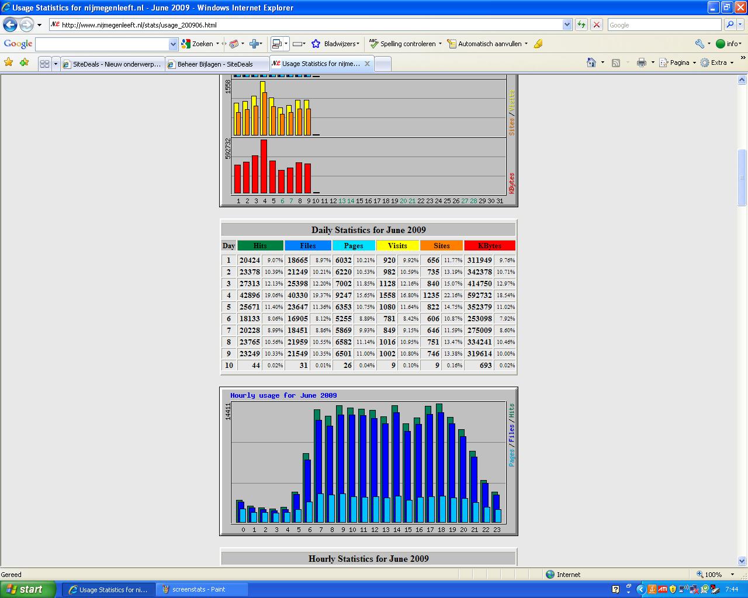Switch to Usage Statistics taskbar button
748x598 pixels.
click(x=109, y=590)
